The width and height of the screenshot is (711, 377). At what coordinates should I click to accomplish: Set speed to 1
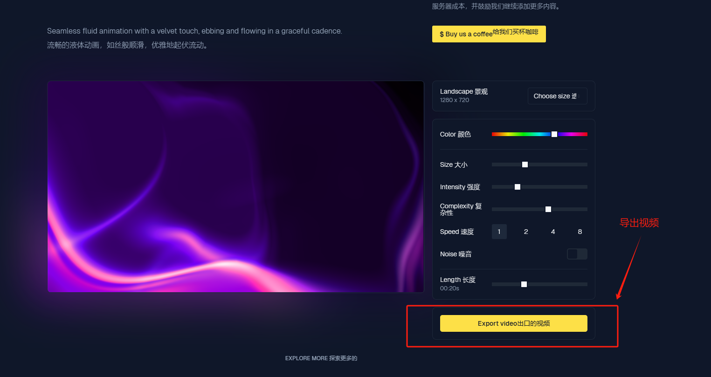click(x=499, y=232)
